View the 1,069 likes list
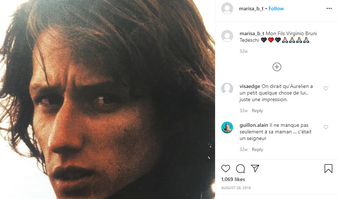338x199 pixels. [233, 179]
